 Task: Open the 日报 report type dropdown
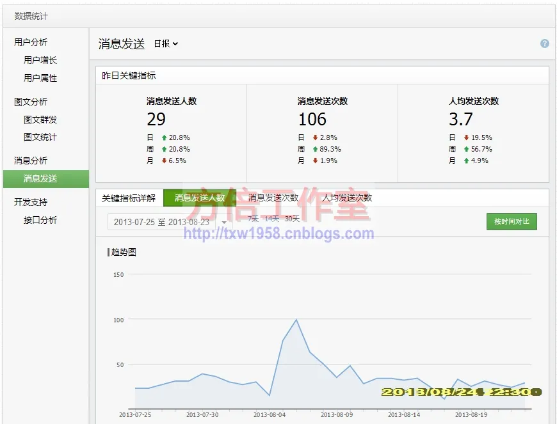coord(166,43)
